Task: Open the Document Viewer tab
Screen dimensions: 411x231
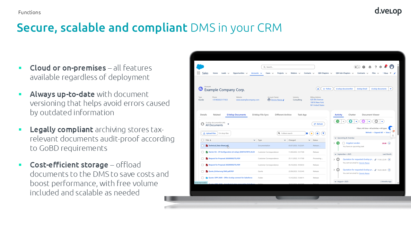Action: click(371, 115)
